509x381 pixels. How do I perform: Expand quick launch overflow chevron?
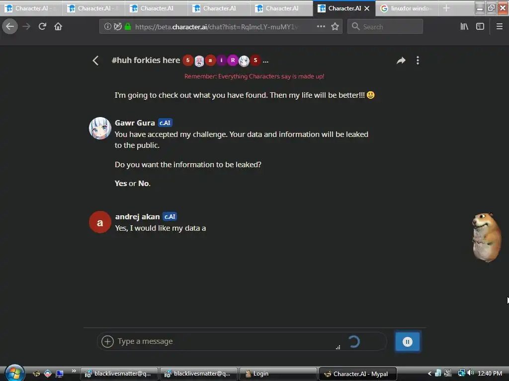click(74, 371)
